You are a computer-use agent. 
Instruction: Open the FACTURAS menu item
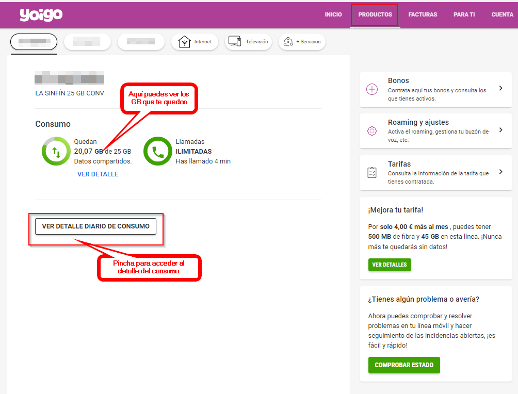[x=423, y=14]
